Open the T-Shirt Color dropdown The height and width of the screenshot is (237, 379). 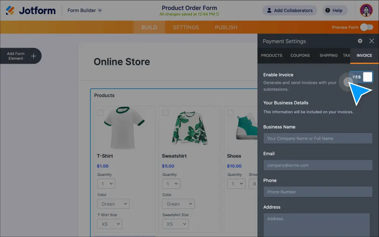pos(113,204)
